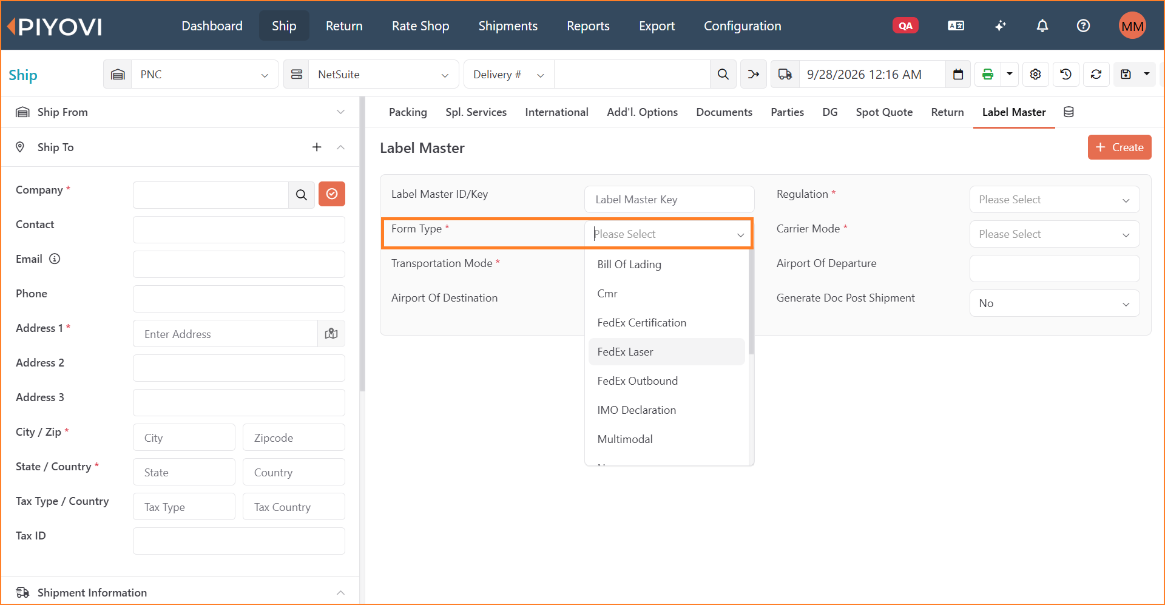Open Generate Doc Post Shipment dropdown
The width and height of the screenshot is (1165, 605).
tap(1055, 303)
